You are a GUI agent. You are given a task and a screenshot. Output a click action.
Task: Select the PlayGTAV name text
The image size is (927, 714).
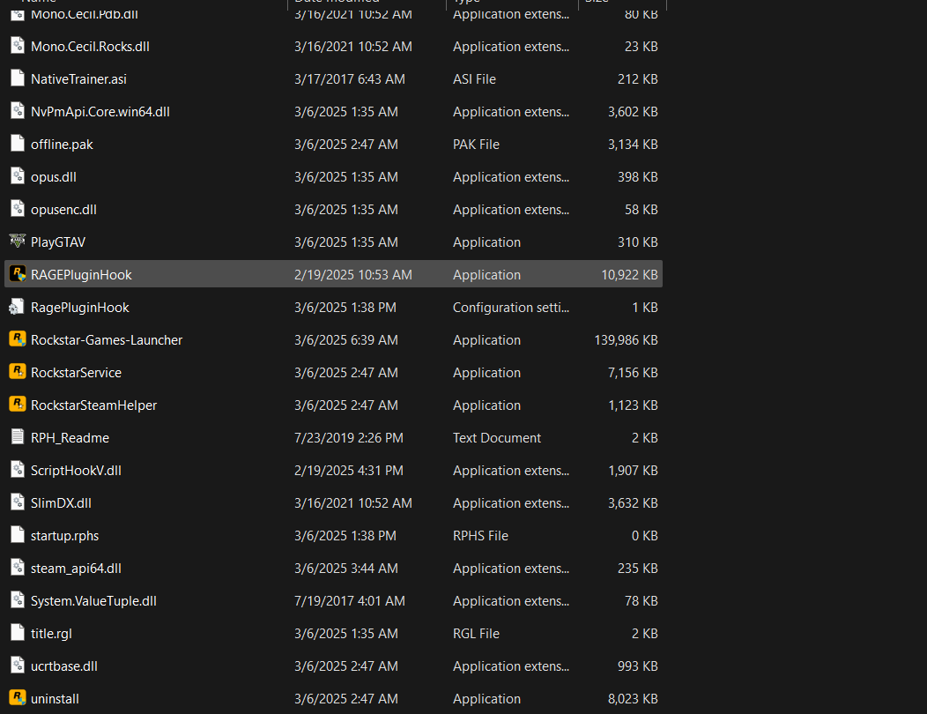58,242
